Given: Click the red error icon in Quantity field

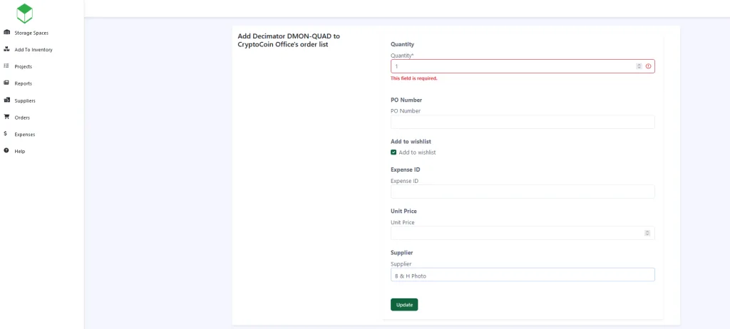Looking at the screenshot, I should pyautogui.click(x=648, y=66).
